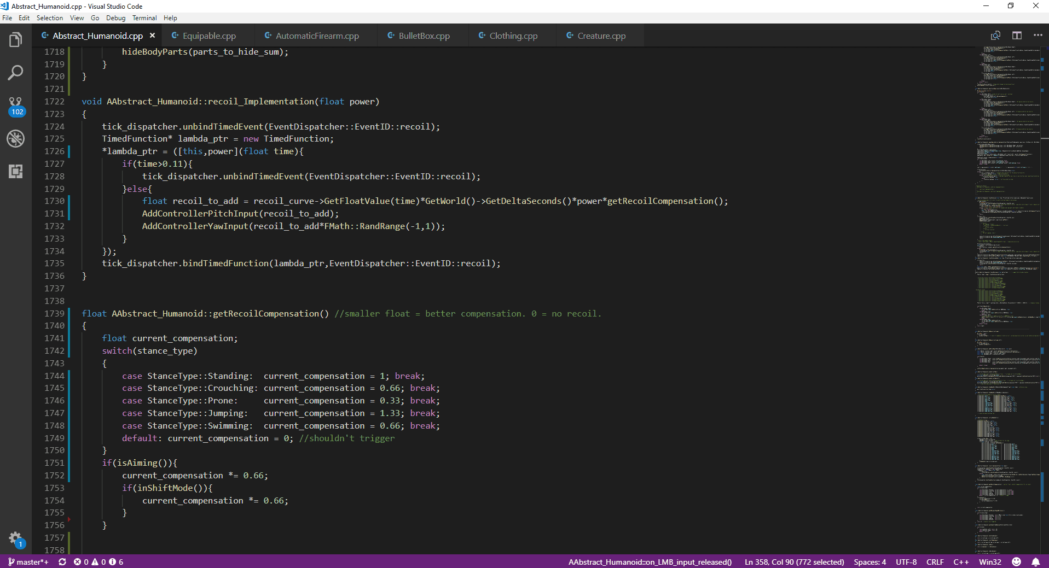Open the View menu
This screenshot has height=568, width=1049.
point(77,18)
